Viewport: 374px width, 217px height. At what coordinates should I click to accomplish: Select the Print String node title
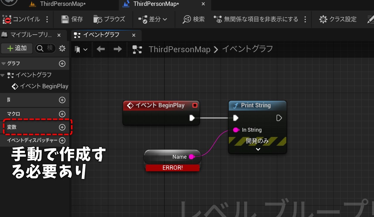(x=256, y=105)
